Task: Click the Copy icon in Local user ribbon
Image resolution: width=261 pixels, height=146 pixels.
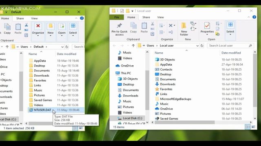Action: (x=133, y=26)
